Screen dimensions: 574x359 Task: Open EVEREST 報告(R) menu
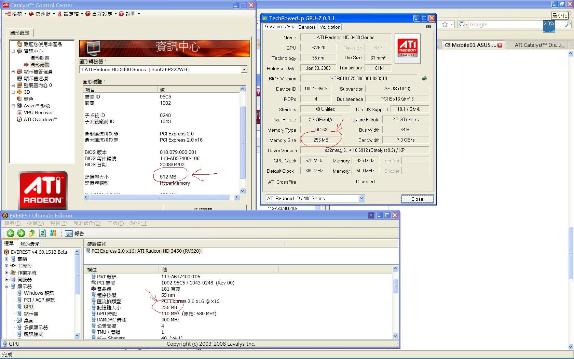tap(58, 223)
